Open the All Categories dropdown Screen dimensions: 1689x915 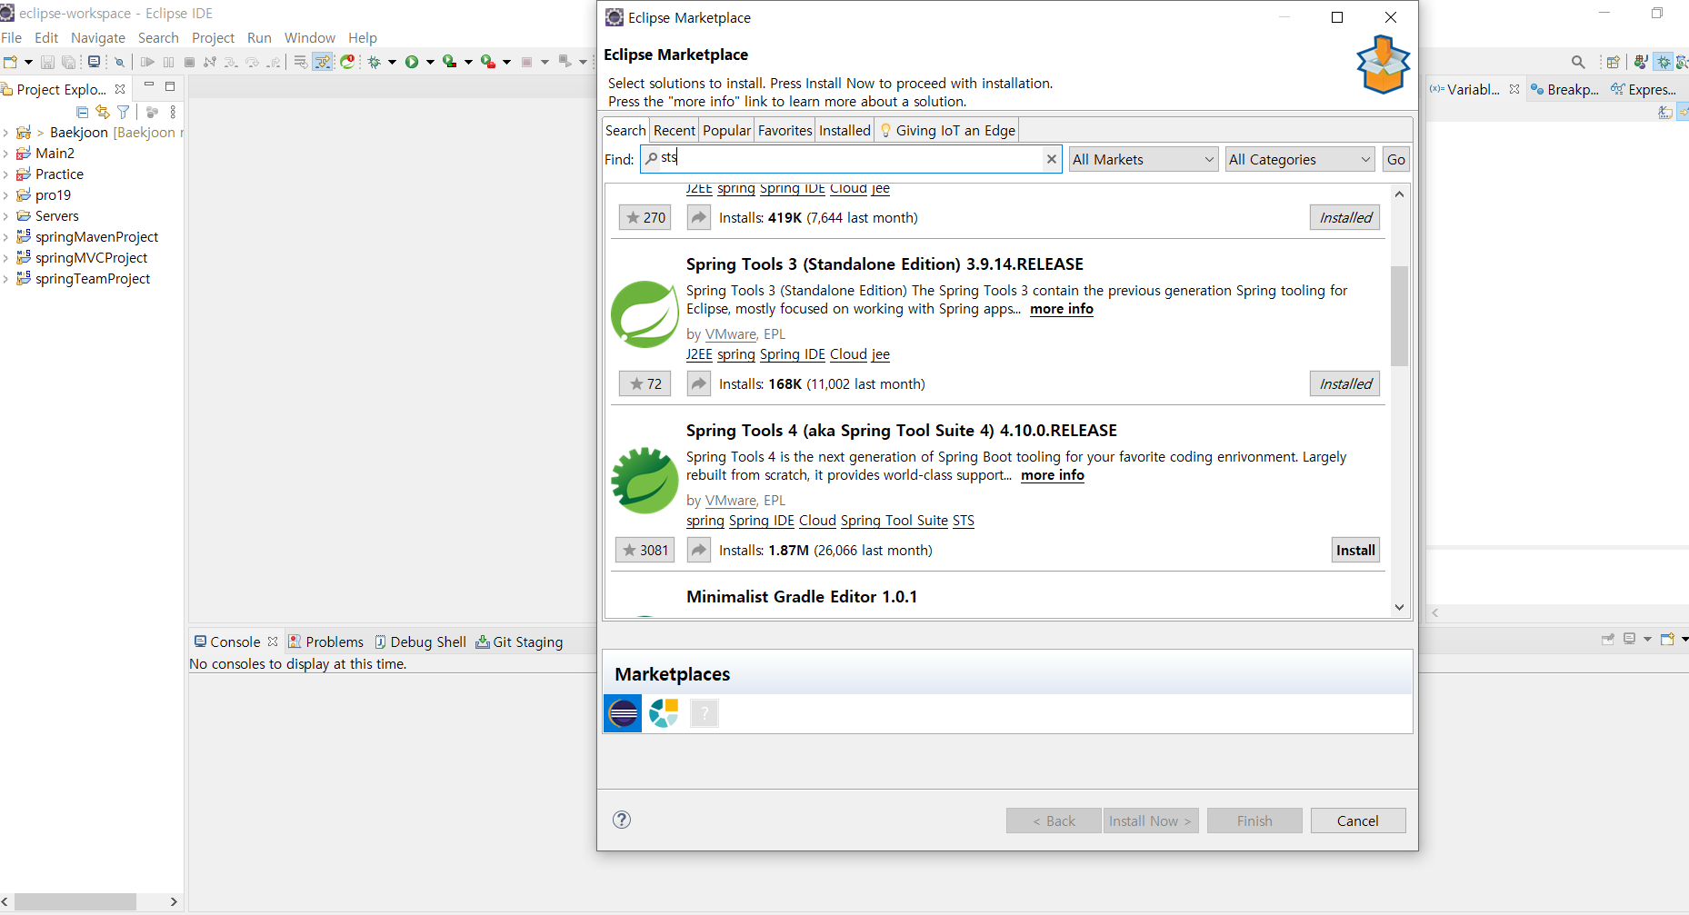click(1300, 159)
